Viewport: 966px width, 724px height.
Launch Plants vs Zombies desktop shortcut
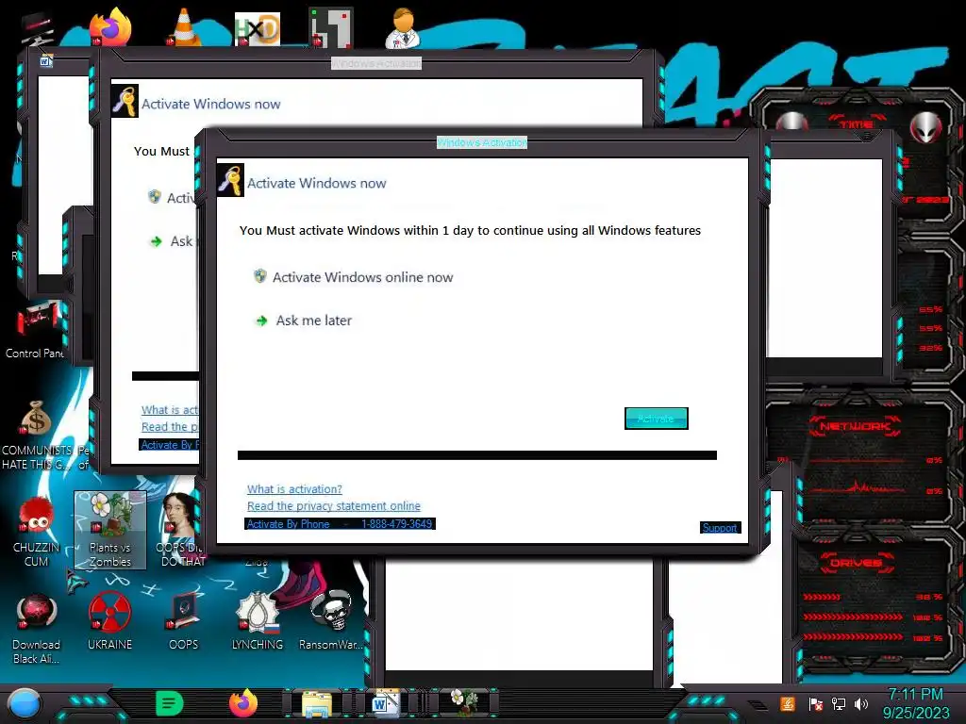click(x=110, y=530)
